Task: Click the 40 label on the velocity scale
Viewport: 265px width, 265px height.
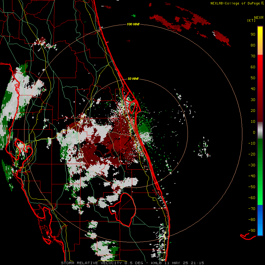Action: [253, 89]
